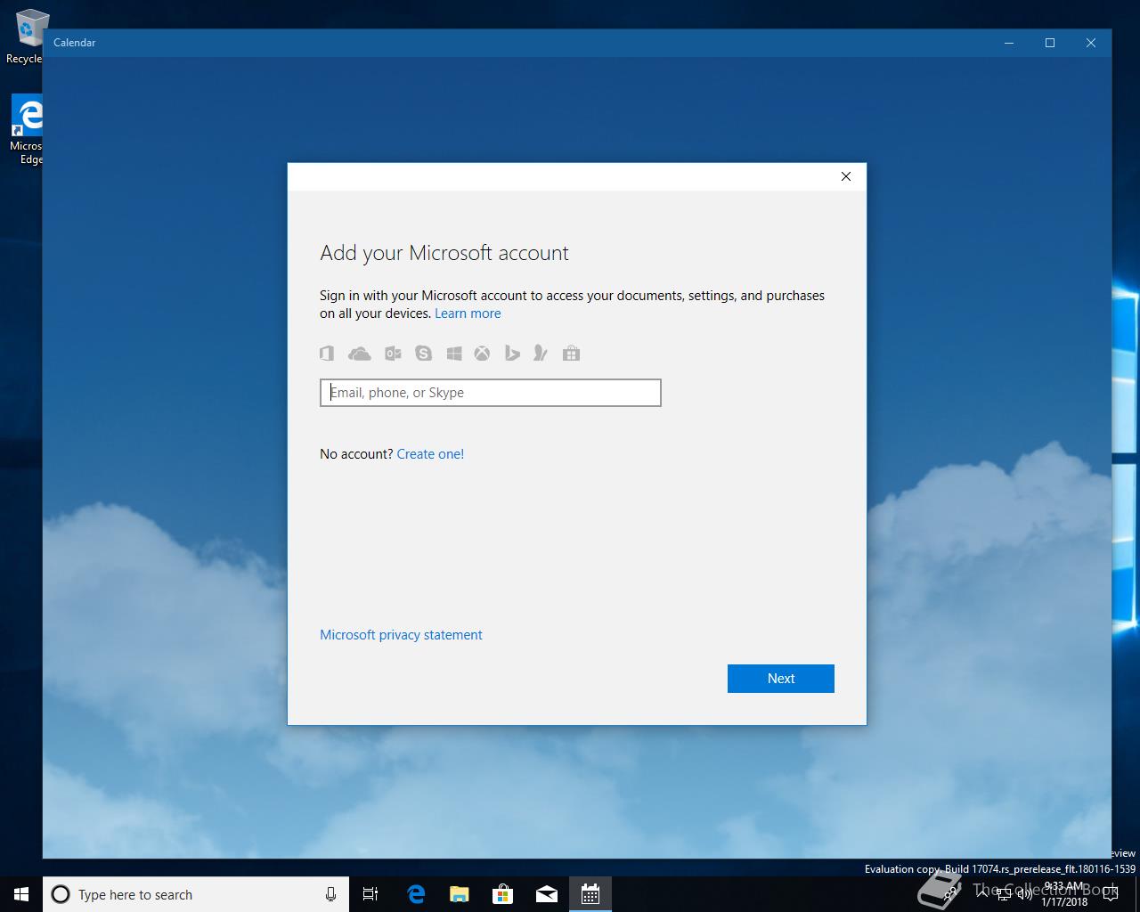1140x912 pixels.
Task: Maximize the Calendar window
Action: (x=1050, y=43)
